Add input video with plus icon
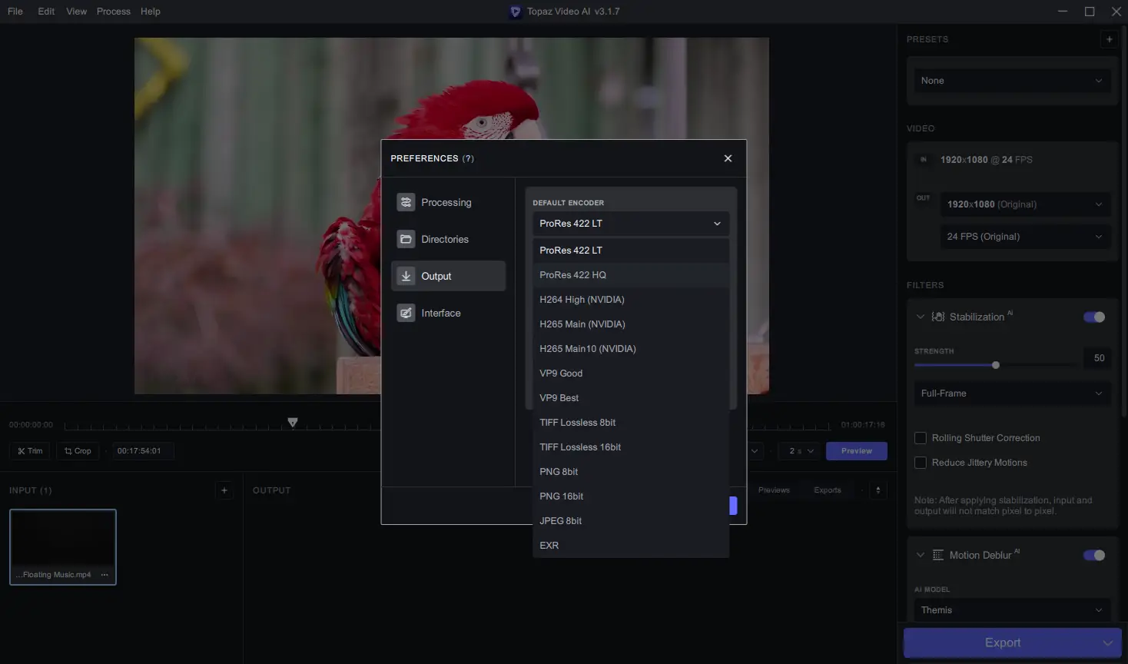1128x664 pixels. 224,490
